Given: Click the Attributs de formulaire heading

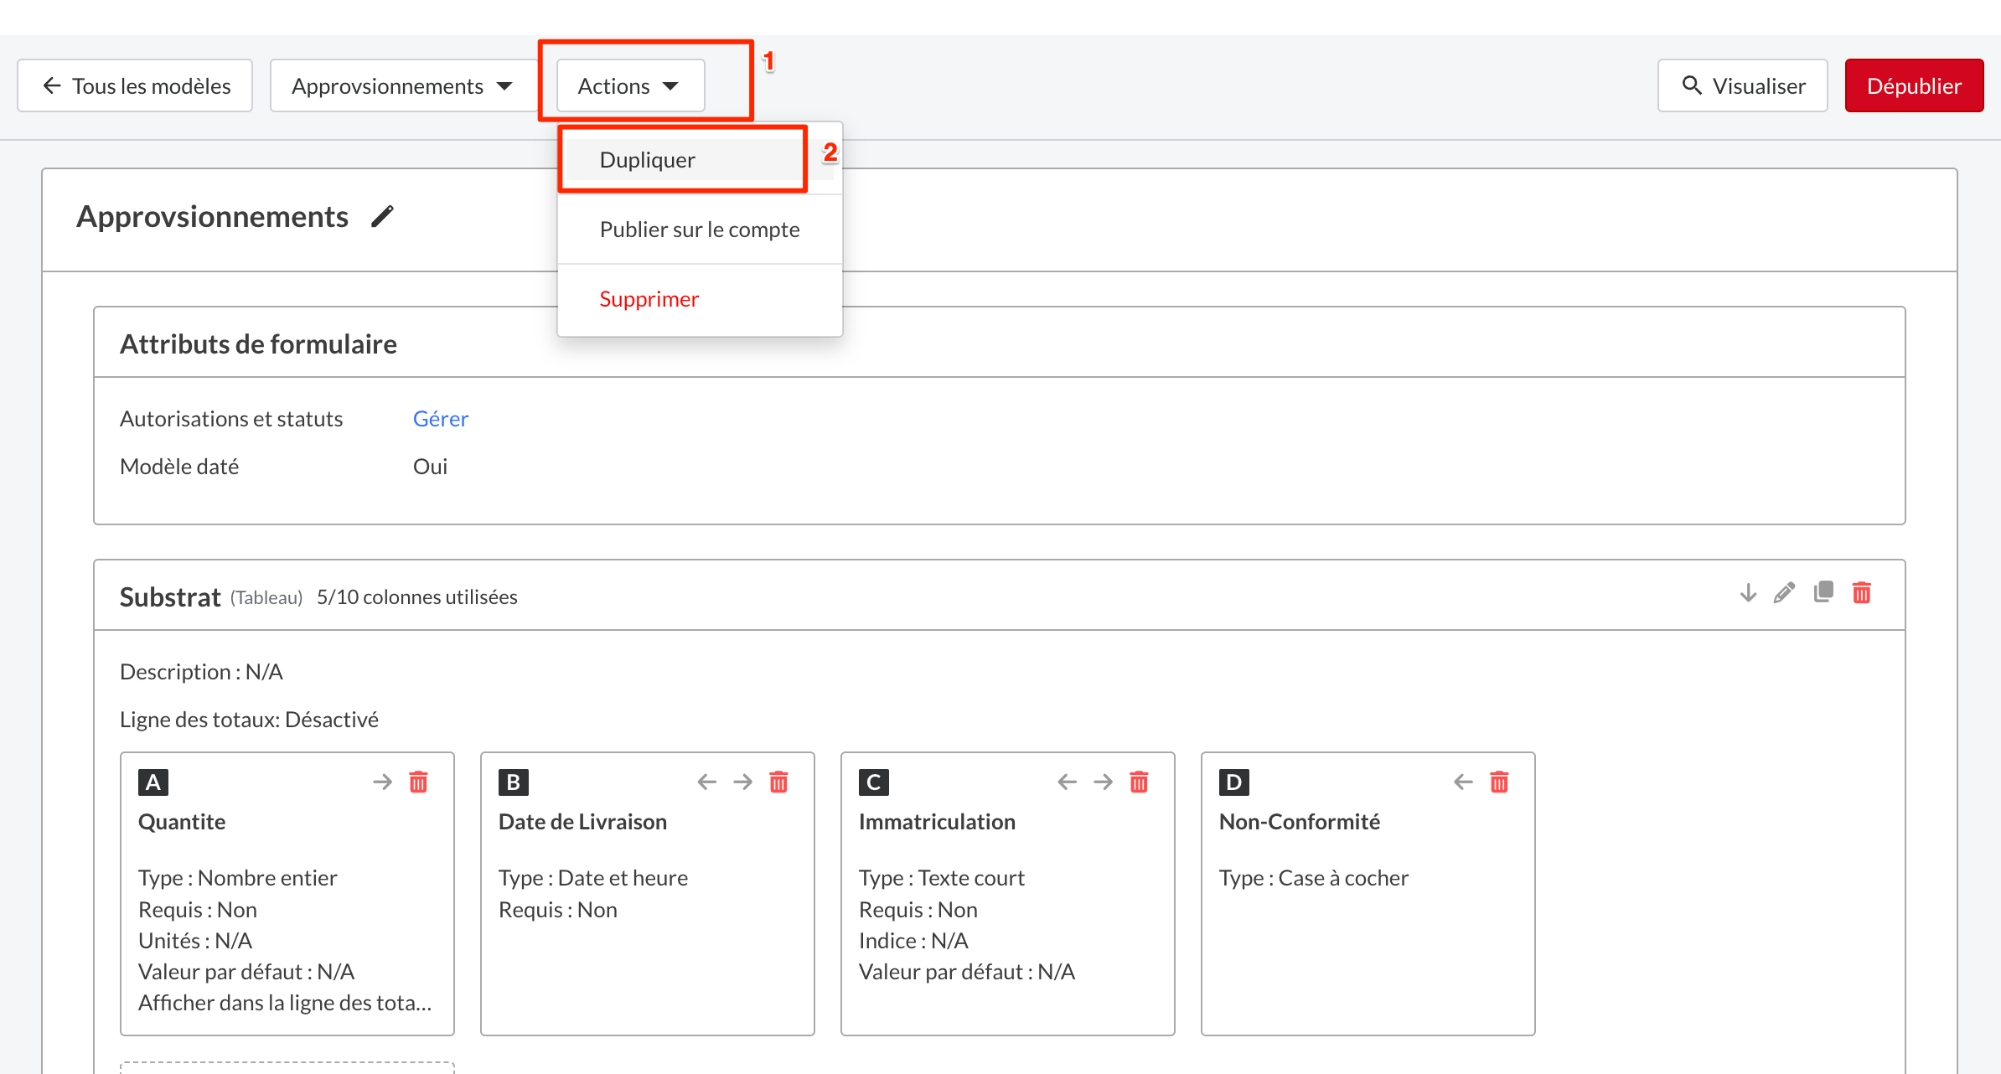Looking at the screenshot, I should tap(258, 344).
